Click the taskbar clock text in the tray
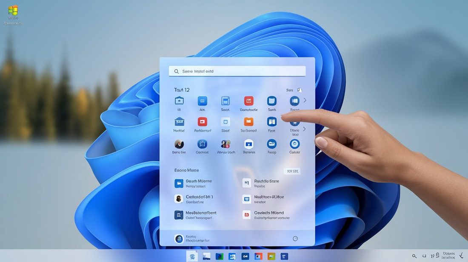 click(448, 256)
